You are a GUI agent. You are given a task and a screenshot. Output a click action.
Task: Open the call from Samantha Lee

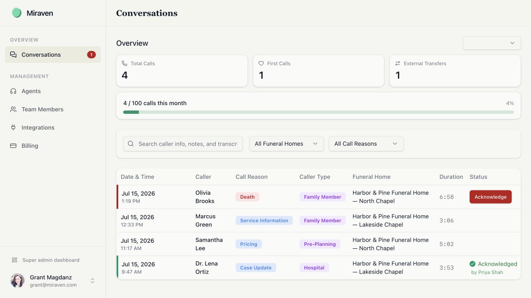319,244
